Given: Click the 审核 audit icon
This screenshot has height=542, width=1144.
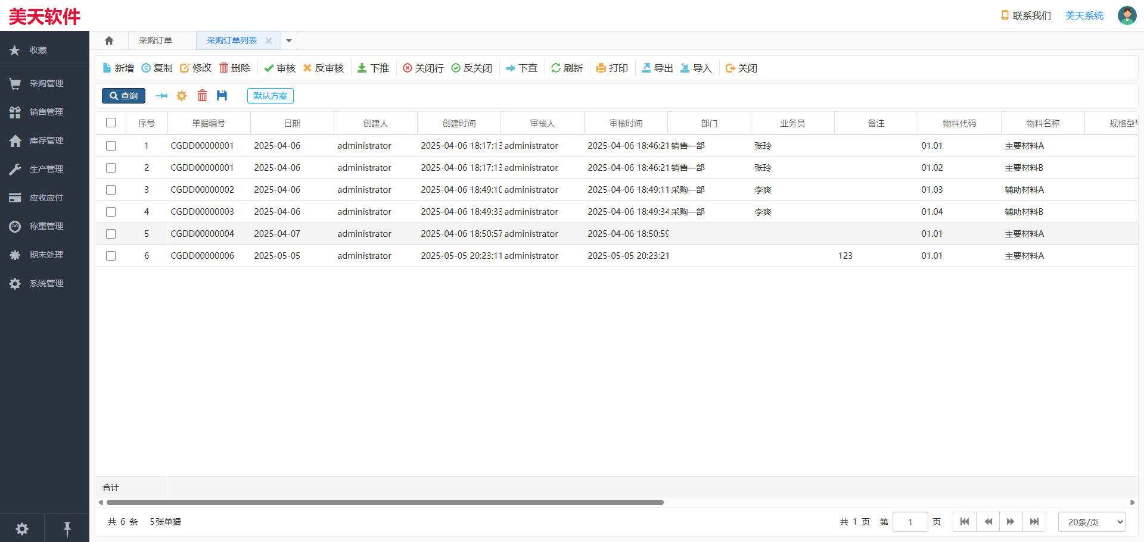Looking at the screenshot, I should tap(279, 68).
